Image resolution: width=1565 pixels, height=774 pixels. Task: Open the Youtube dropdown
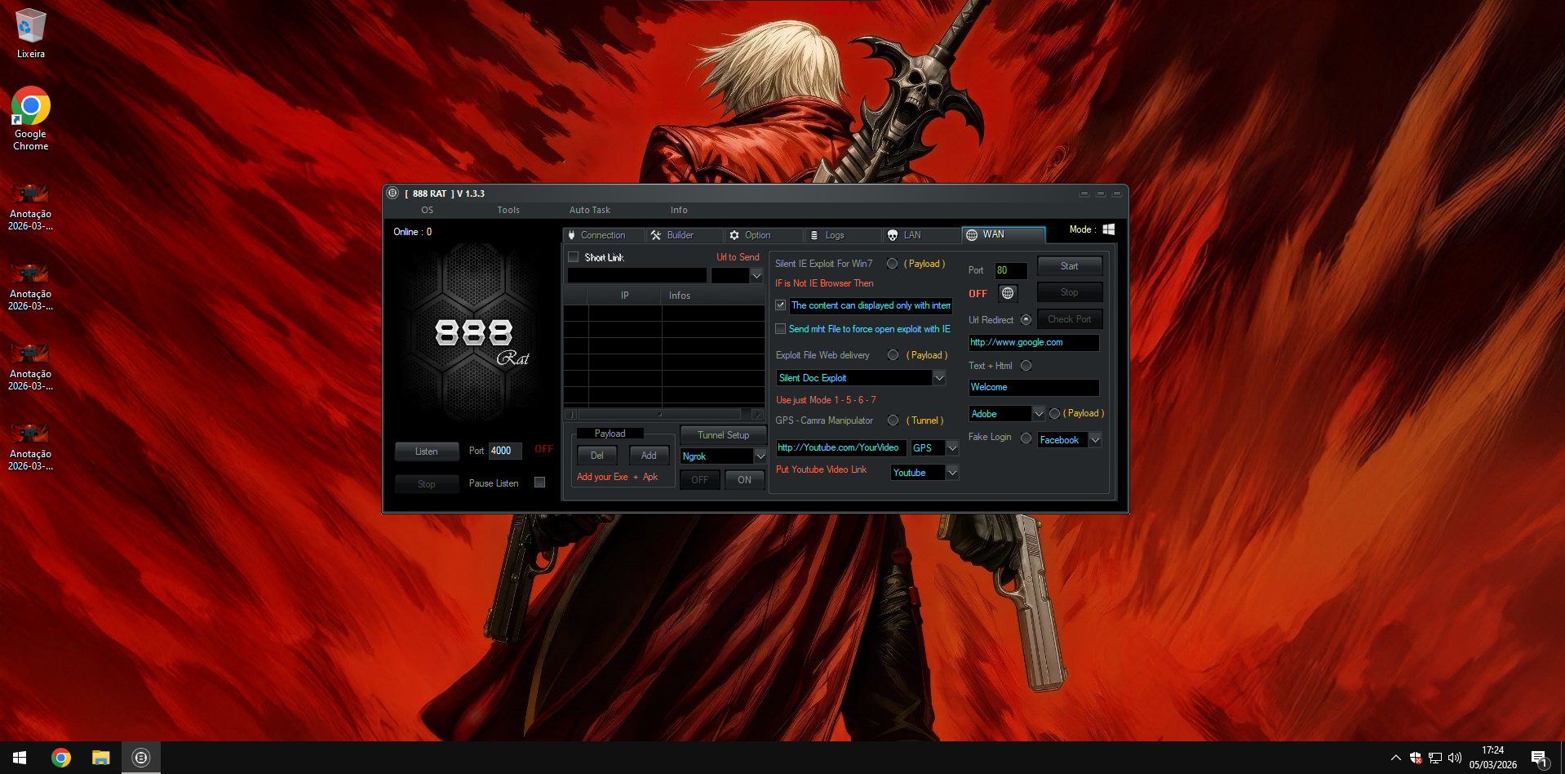(x=951, y=473)
